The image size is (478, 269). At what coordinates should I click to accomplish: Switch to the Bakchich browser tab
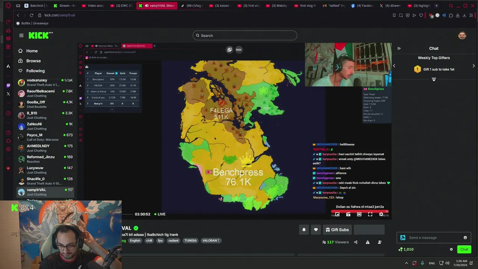click(36, 6)
